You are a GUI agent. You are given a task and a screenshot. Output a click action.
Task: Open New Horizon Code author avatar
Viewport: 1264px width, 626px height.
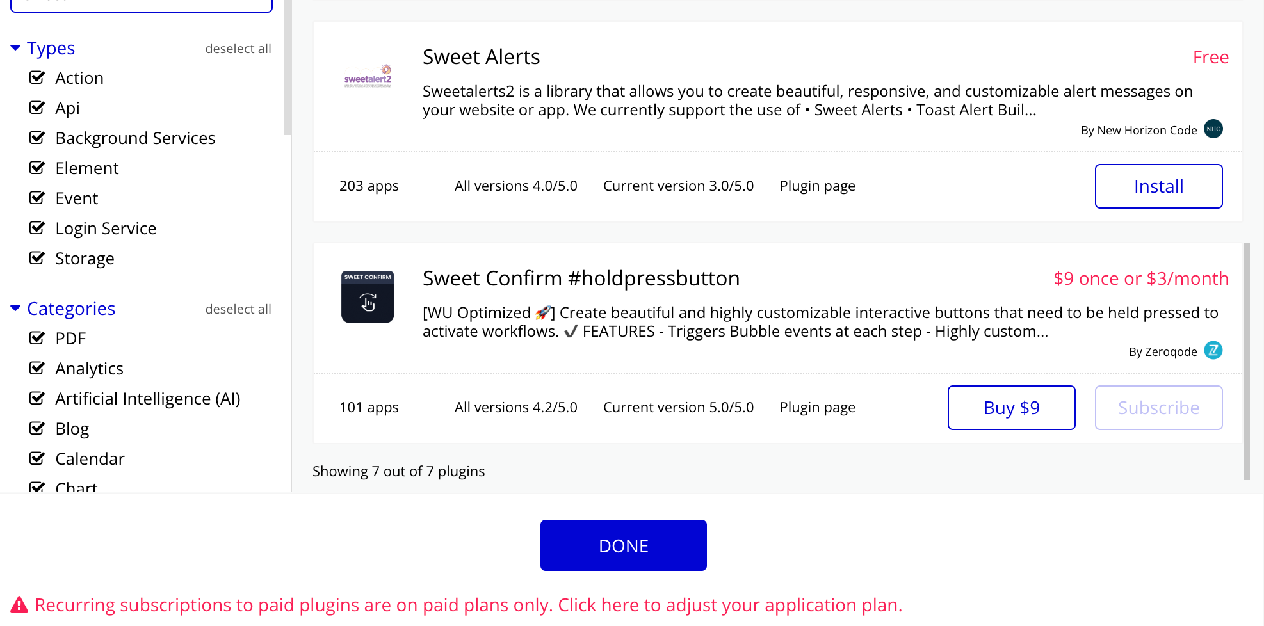[1213, 129]
